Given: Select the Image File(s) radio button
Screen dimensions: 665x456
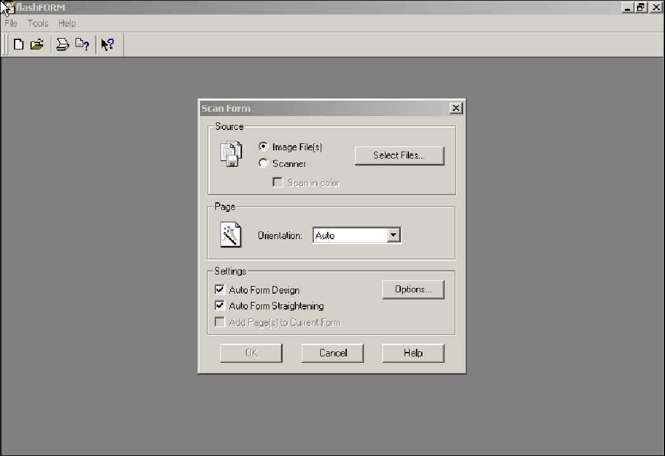Looking at the screenshot, I should 263,147.
